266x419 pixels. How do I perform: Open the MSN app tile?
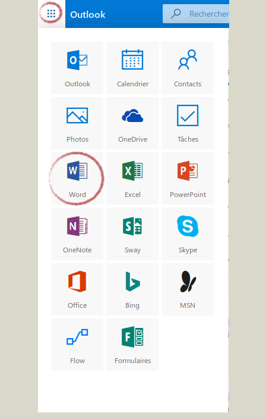[188, 289]
